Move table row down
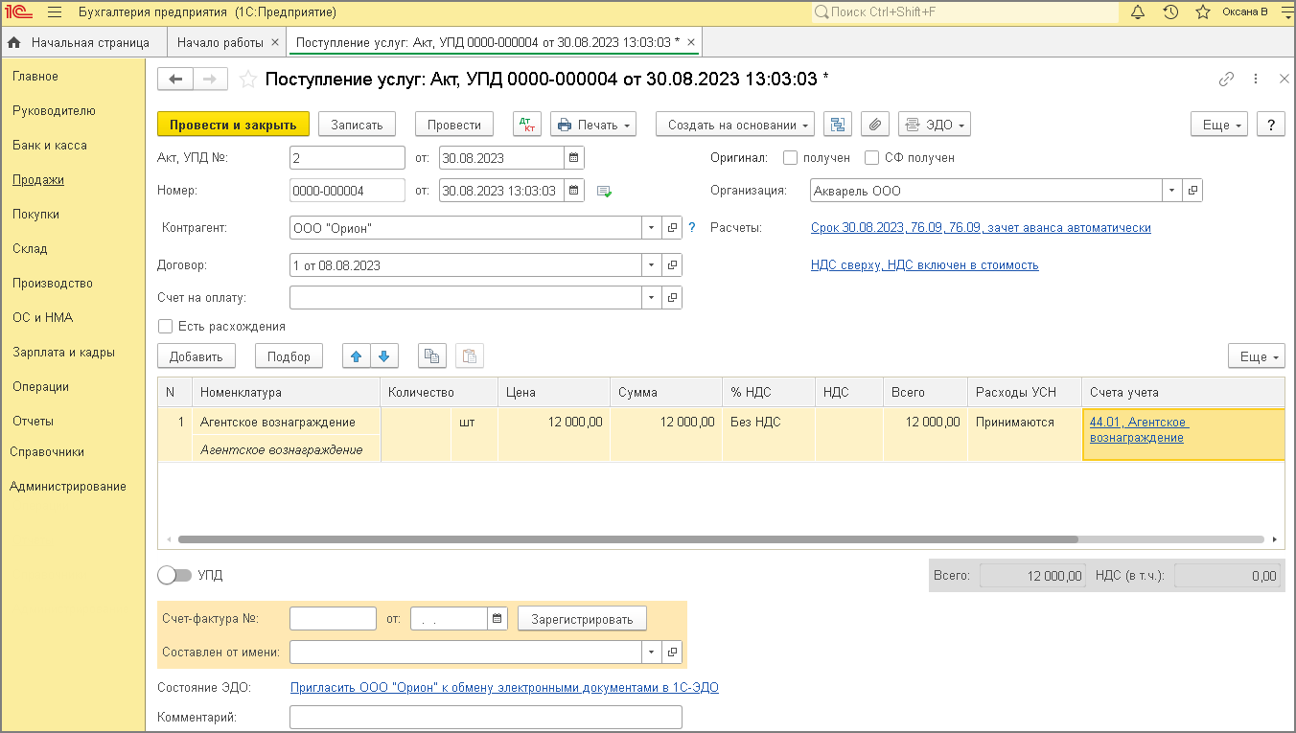1296x733 pixels. click(x=383, y=356)
